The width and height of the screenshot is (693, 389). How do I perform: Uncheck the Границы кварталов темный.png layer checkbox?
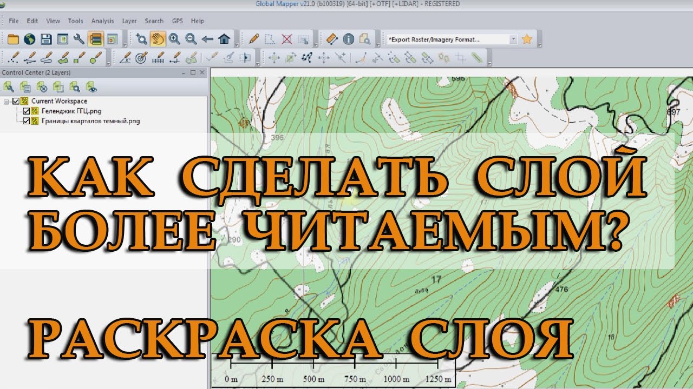pos(26,121)
